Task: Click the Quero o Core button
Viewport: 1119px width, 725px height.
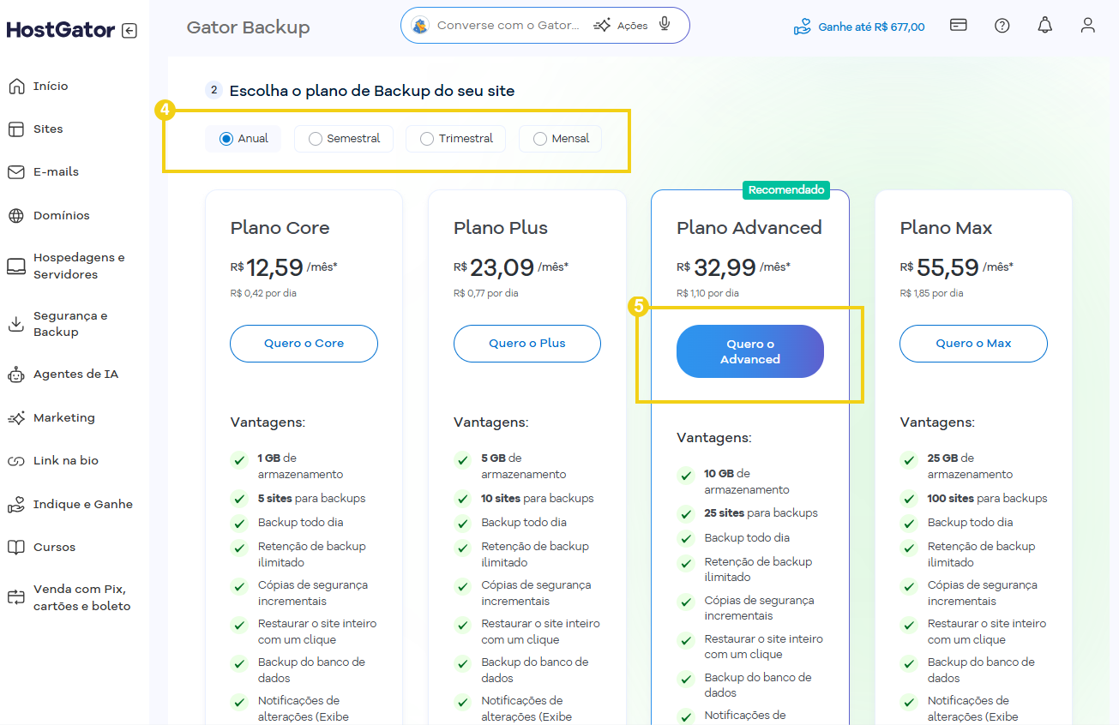Action: (304, 344)
